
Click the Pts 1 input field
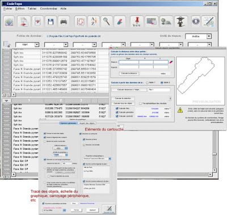point(159,90)
